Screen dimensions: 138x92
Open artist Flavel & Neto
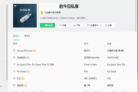click(90, 65)
